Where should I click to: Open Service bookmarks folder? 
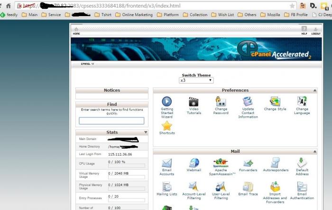(x=51, y=15)
